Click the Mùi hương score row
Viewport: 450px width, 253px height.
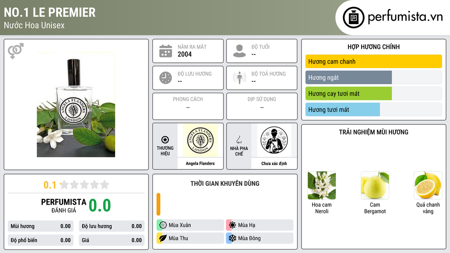[41, 226]
